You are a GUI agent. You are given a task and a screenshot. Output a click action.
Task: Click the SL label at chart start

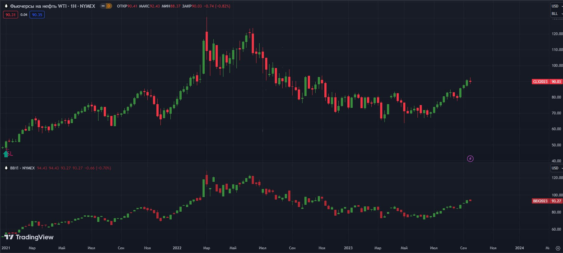pyautogui.click(x=10, y=154)
